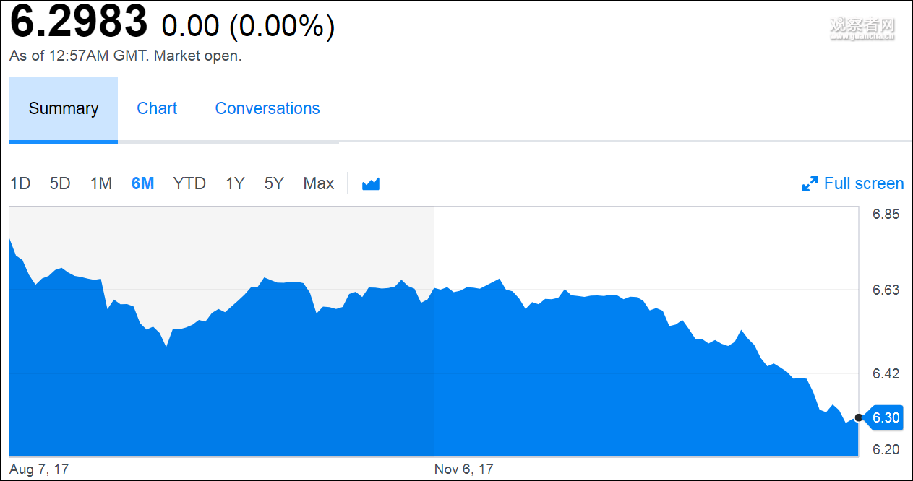Display the Max time range

tap(319, 184)
